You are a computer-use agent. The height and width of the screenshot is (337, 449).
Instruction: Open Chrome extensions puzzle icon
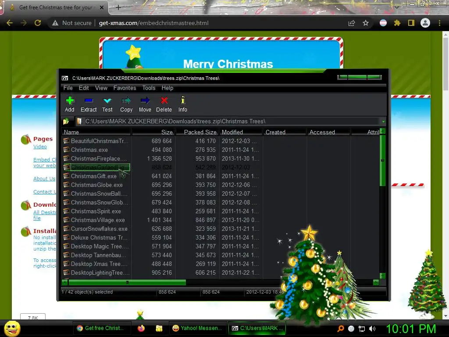397,23
